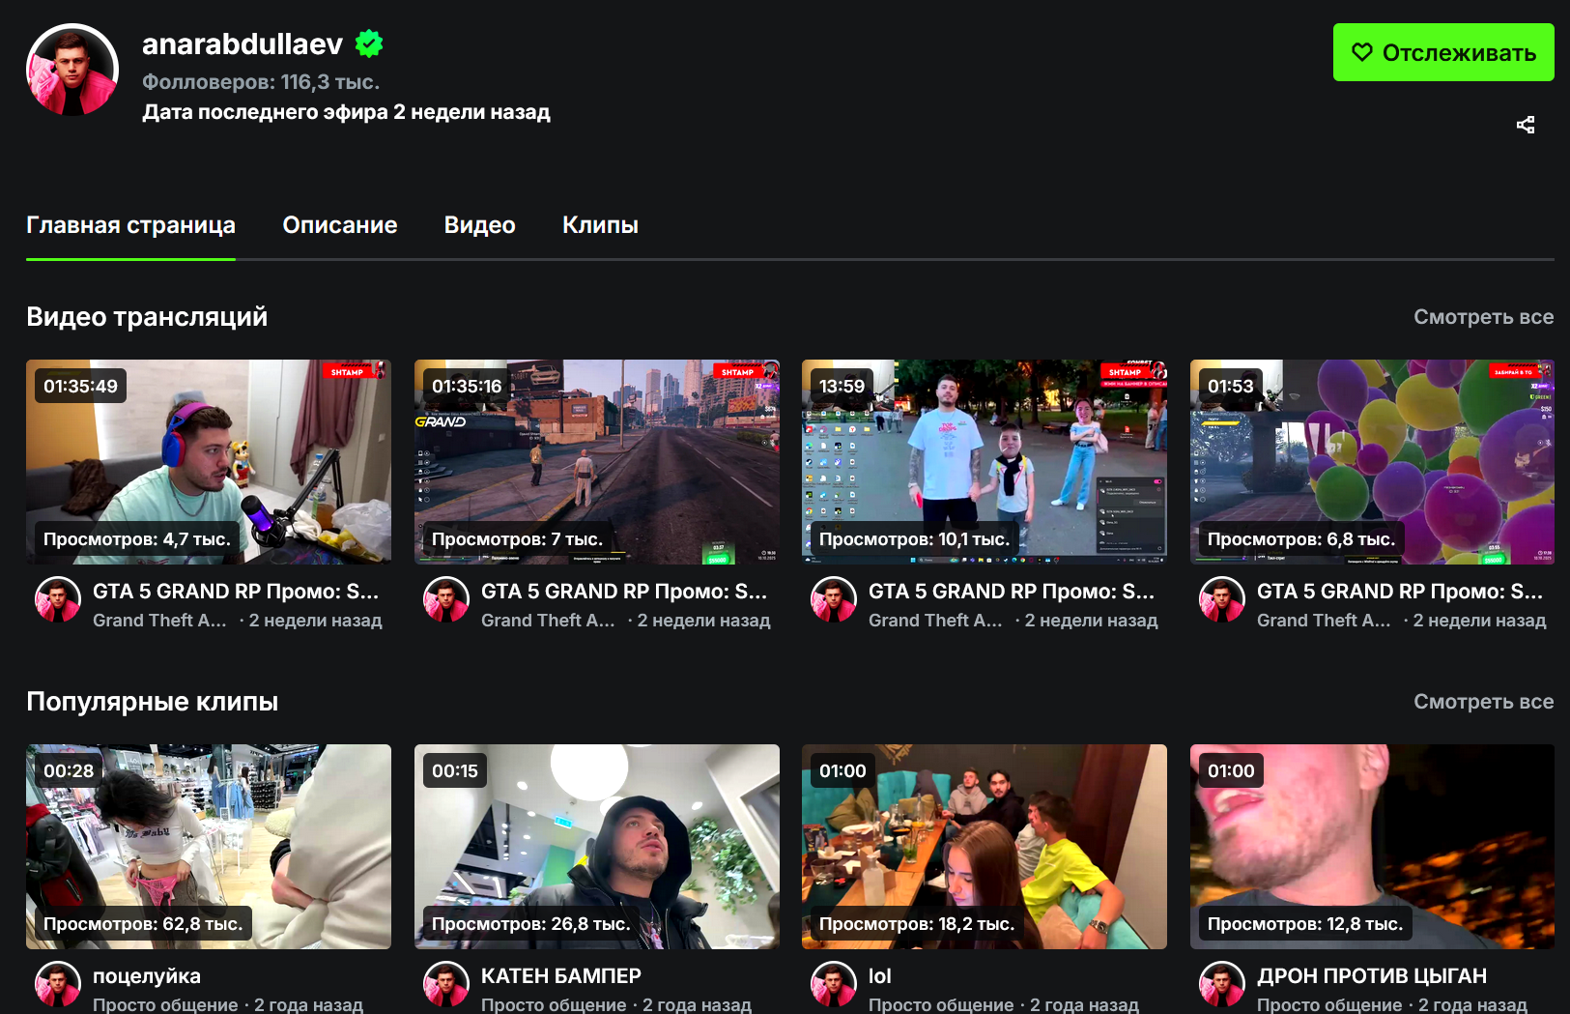Go to the Видео tab
The width and height of the screenshot is (1570, 1014).
tap(480, 225)
